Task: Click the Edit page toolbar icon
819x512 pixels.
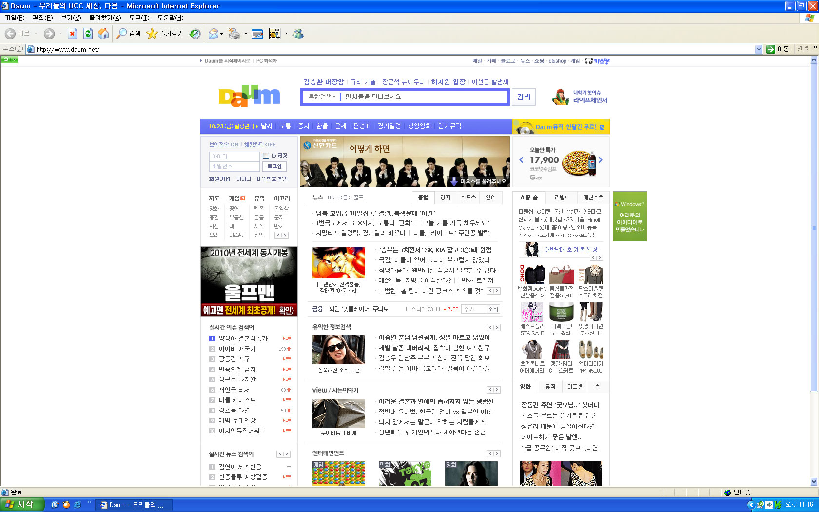Action: click(257, 34)
